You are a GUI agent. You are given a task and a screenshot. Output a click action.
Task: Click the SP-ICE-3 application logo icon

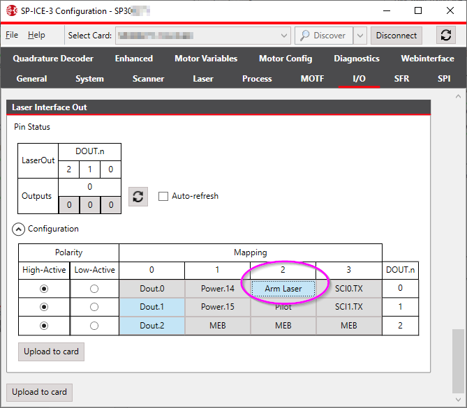click(x=12, y=11)
